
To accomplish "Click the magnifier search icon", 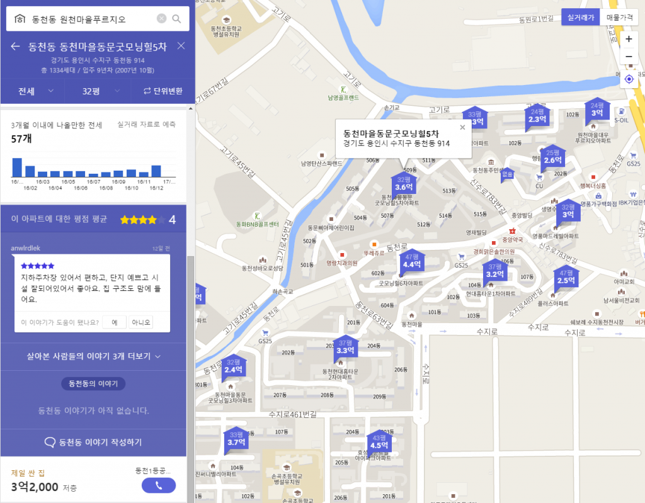I will (x=176, y=19).
